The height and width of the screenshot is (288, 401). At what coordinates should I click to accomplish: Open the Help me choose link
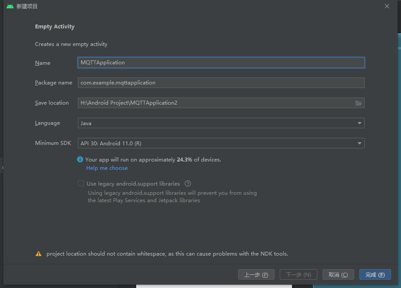tap(107, 168)
